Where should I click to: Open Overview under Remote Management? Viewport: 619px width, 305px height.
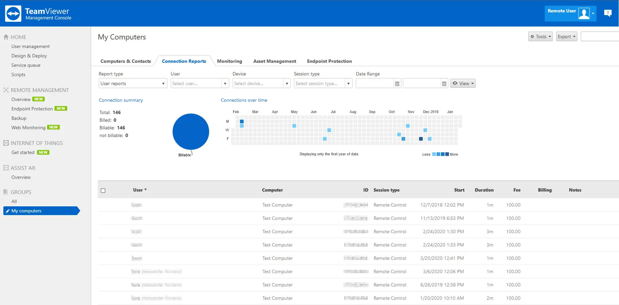(21, 99)
